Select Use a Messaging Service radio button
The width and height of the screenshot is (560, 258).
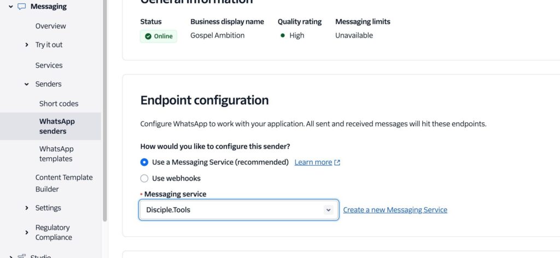pyautogui.click(x=144, y=162)
